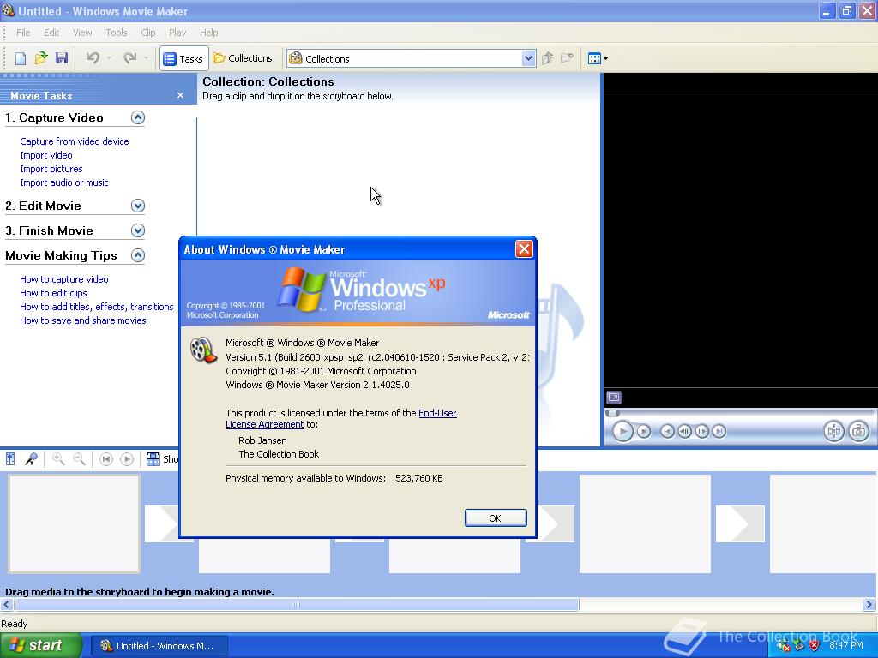Open the File menu
Image resolution: width=878 pixels, height=658 pixels.
click(x=23, y=33)
